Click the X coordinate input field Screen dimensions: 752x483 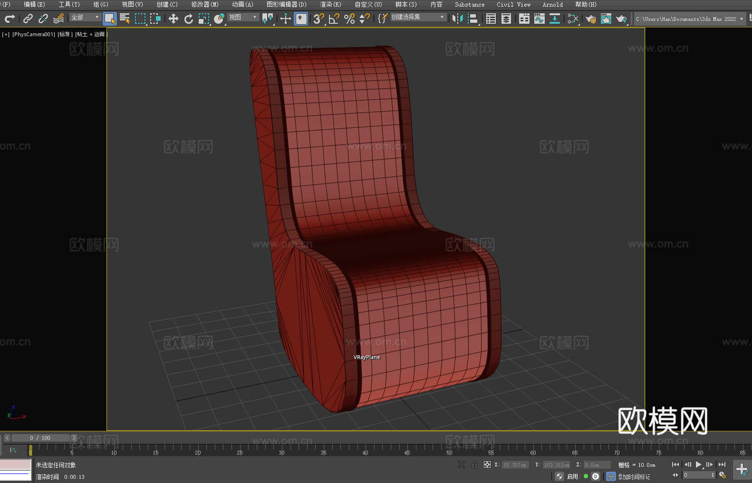point(515,465)
